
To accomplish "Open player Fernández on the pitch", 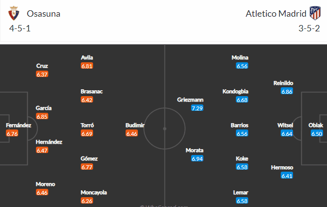I will (19, 125).
